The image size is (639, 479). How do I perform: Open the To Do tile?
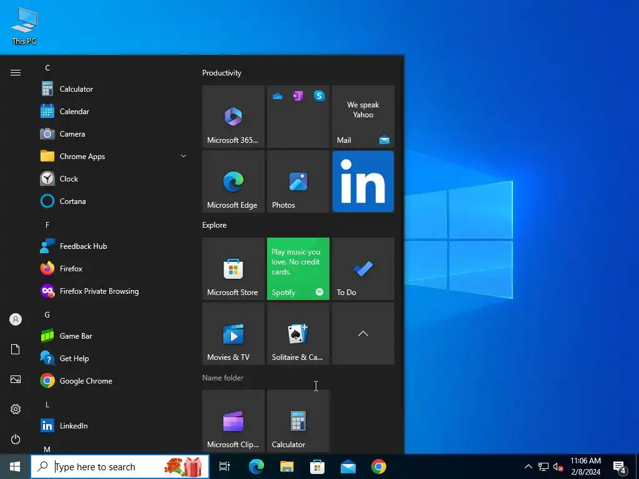(363, 269)
